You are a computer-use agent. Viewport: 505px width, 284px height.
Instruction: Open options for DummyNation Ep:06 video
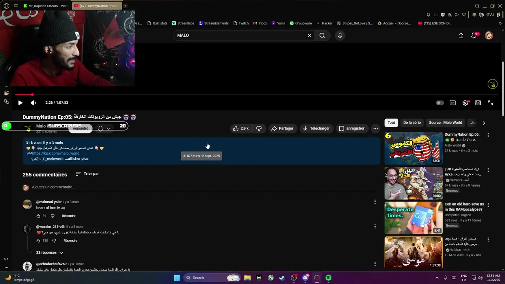point(488,135)
